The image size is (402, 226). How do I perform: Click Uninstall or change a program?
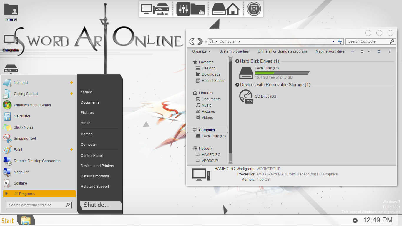coord(282,51)
